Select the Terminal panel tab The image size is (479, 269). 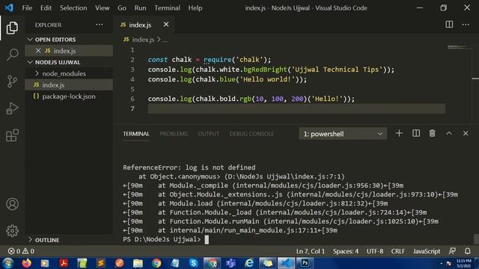pyautogui.click(x=136, y=134)
